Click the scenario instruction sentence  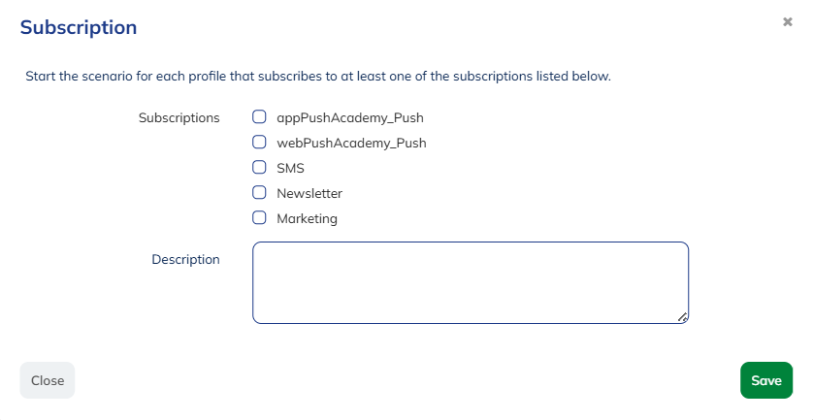click(318, 76)
